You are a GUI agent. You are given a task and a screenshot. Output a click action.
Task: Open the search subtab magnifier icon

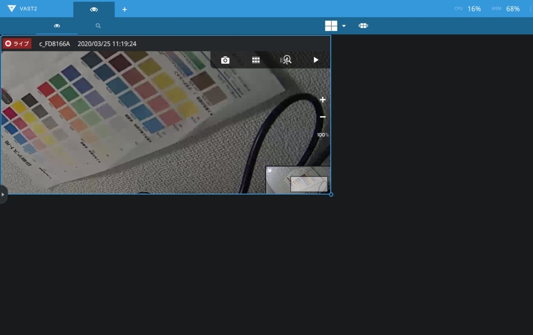coord(97,26)
